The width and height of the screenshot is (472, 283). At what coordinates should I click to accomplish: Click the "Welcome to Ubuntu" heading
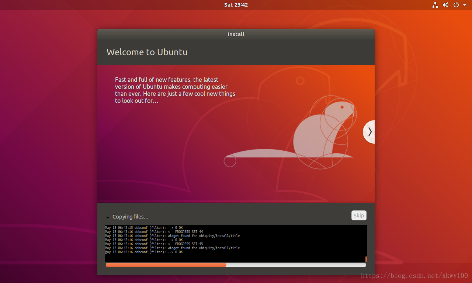(147, 52)
